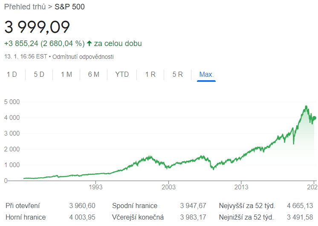The image size is (318, 226).
Task: Show the 5 R chart range
Action: [178, 75]
